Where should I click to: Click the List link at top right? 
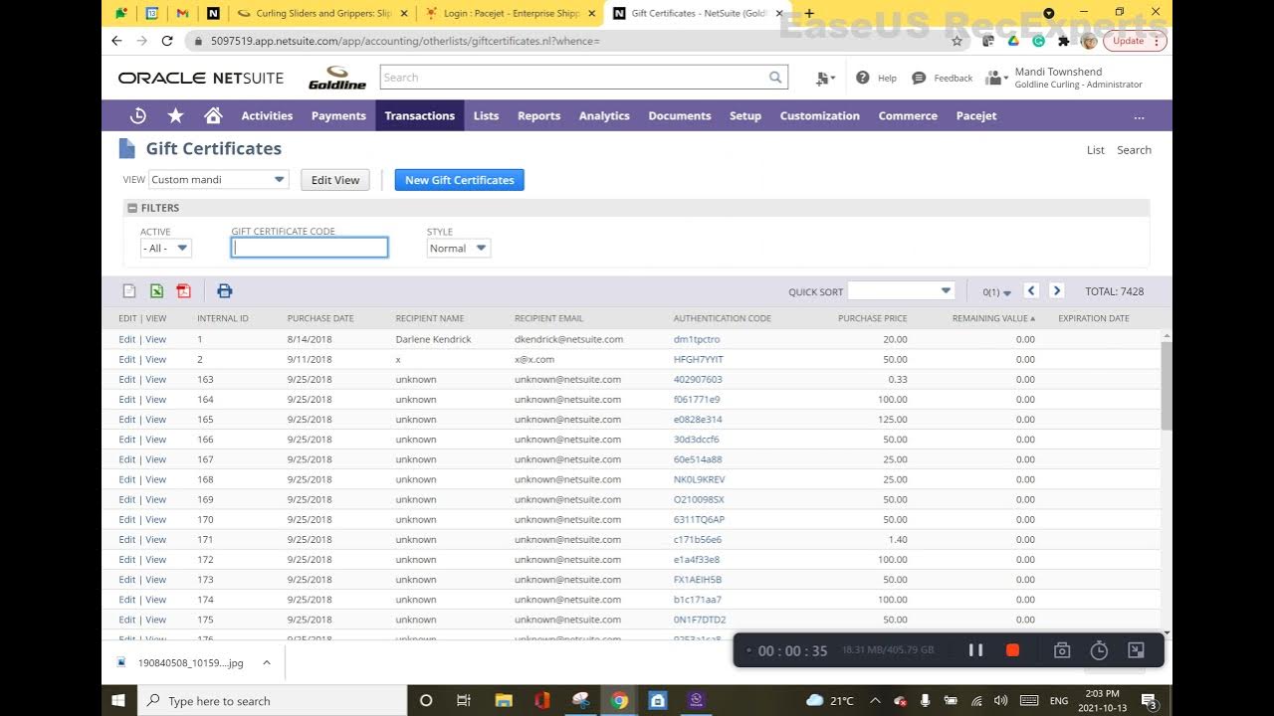[1095, 150]
